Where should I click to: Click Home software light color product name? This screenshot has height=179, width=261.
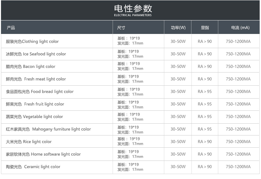[43, 154]
